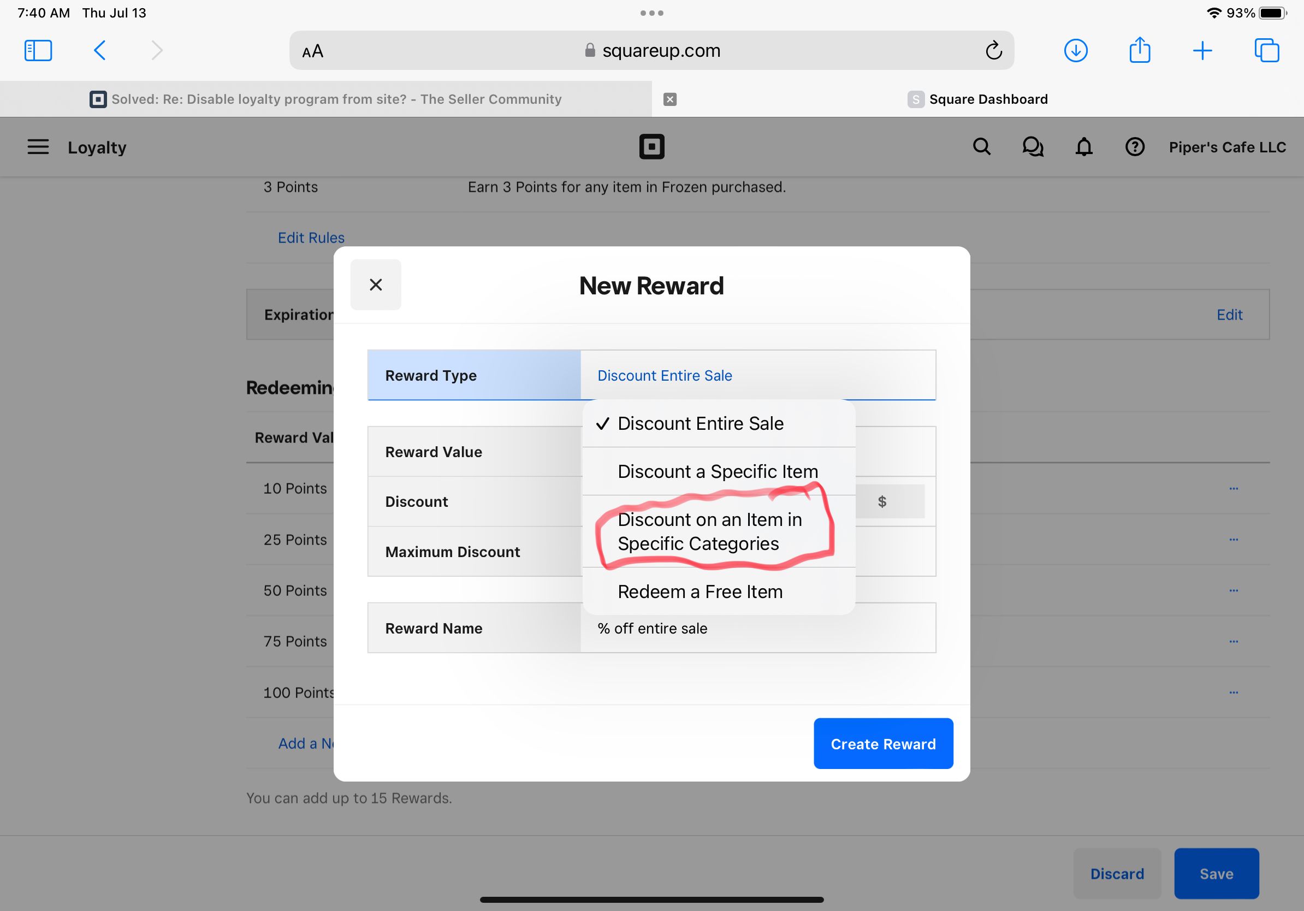
Task: Open the AA reader text options
Action: (x=312, y=51)
